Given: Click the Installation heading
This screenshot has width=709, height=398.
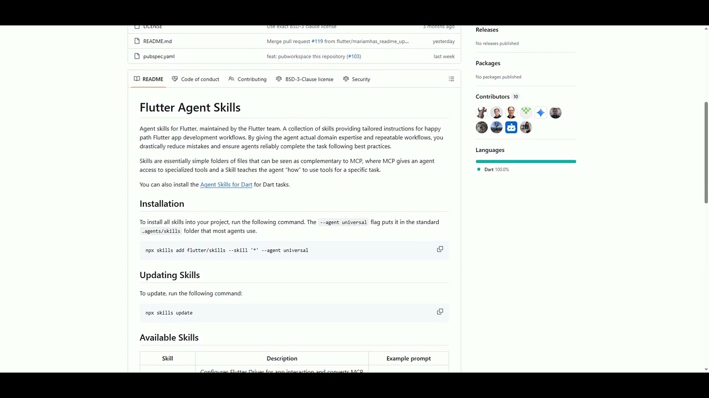Looking at the screenshot, I should (x=162, y=204).
